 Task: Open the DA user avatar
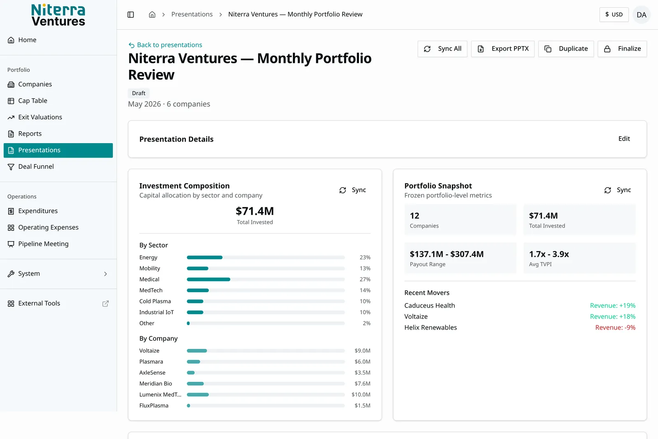pyautogui.click(x=641, y=15)
